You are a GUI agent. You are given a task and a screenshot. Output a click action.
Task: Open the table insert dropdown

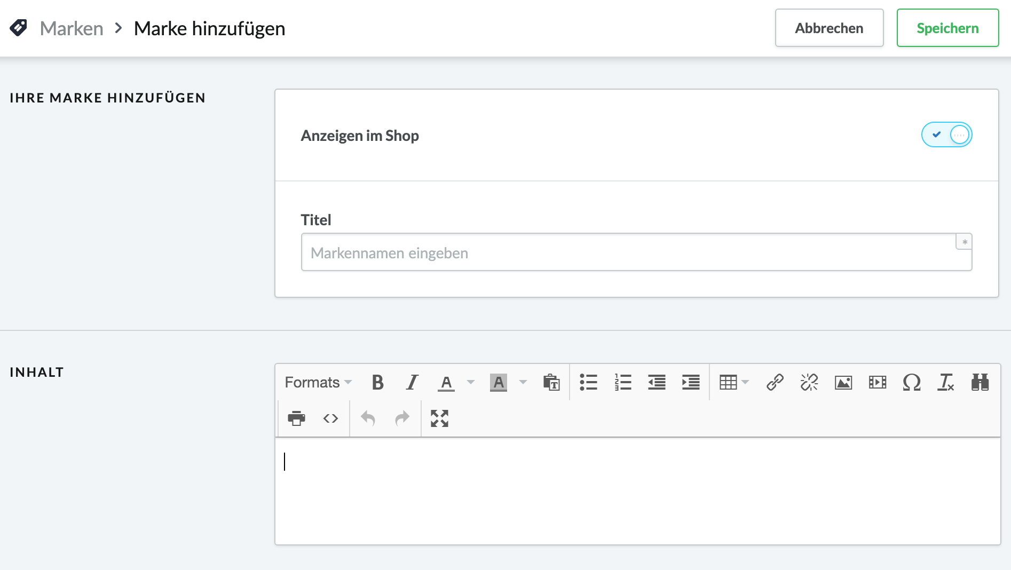click(734, 382)
